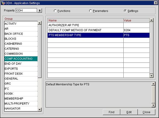This screenshot has width=159, height=118.
Task: Select COMP ACCOUNTING group
Action: click(x=21, y=59)
